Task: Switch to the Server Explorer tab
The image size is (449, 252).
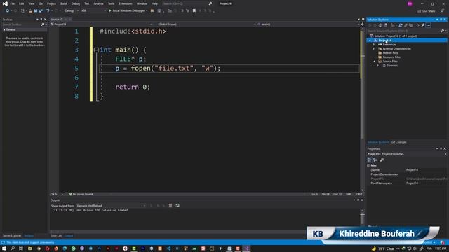Action: click(12, 236)
